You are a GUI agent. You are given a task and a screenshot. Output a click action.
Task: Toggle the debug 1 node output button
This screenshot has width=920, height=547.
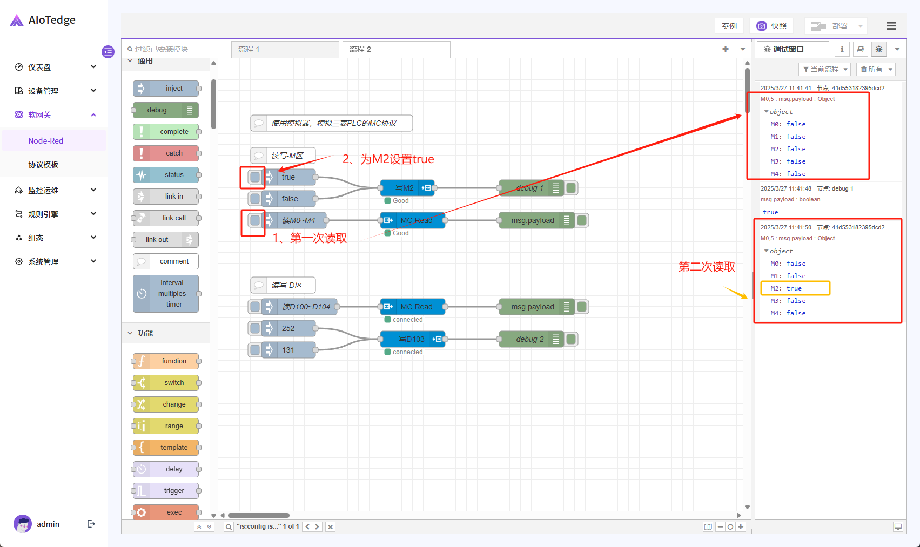coord(571,188)
